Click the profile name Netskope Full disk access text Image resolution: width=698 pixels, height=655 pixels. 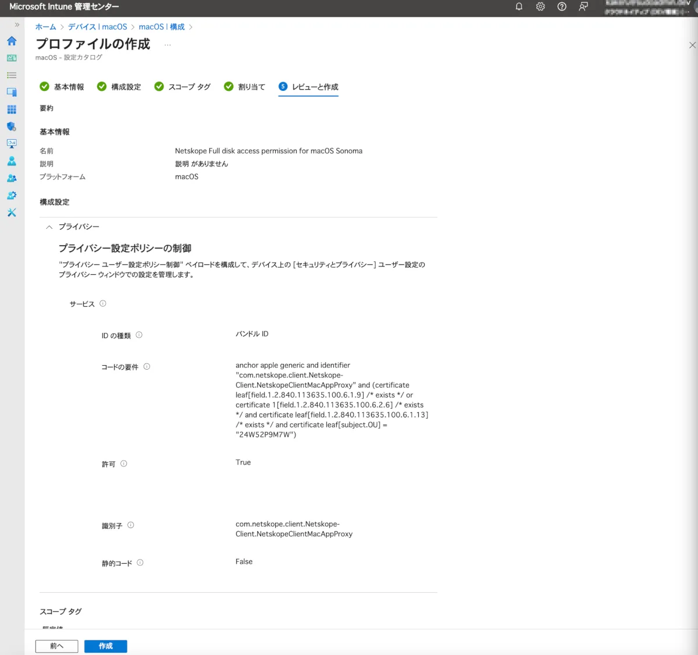[x=269, y=151]
